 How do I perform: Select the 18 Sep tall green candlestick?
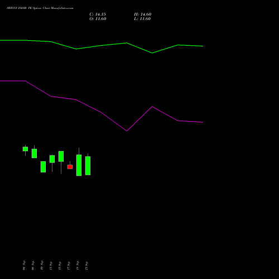coord(79,165)
